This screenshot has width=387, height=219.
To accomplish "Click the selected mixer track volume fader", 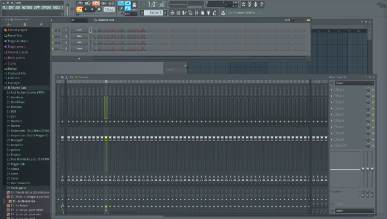I will [x=106, y=138].
